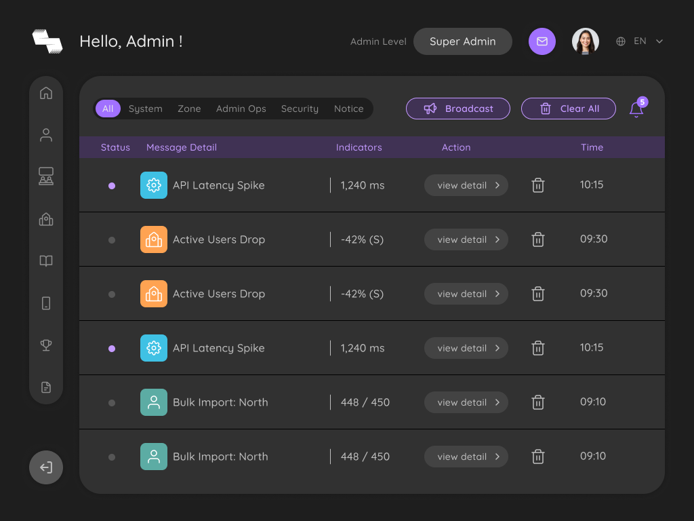Click the logout button in sidebar
The width and height of the screenshot is (694, 521).
pos(46,467)
